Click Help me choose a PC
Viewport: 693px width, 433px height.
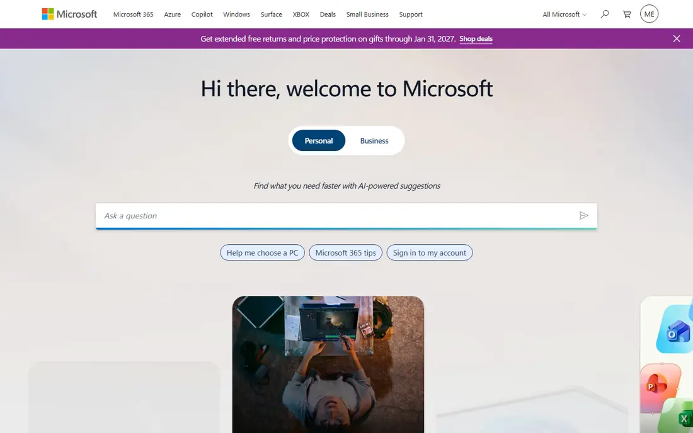point(263,252)
